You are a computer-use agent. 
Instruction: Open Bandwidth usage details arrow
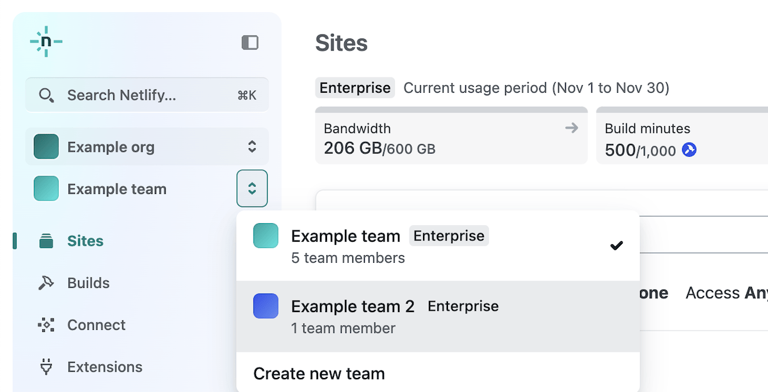coord(572,128)
